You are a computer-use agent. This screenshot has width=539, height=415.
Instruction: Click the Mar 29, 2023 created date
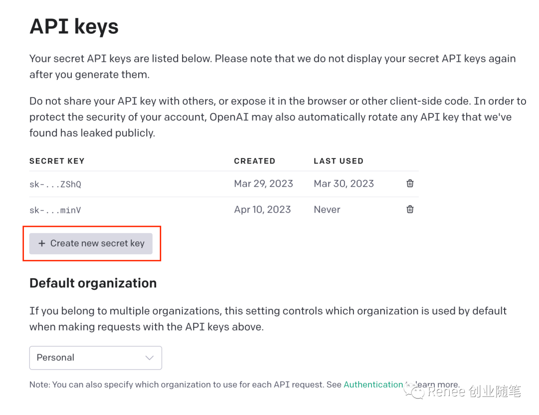point(264,184)
